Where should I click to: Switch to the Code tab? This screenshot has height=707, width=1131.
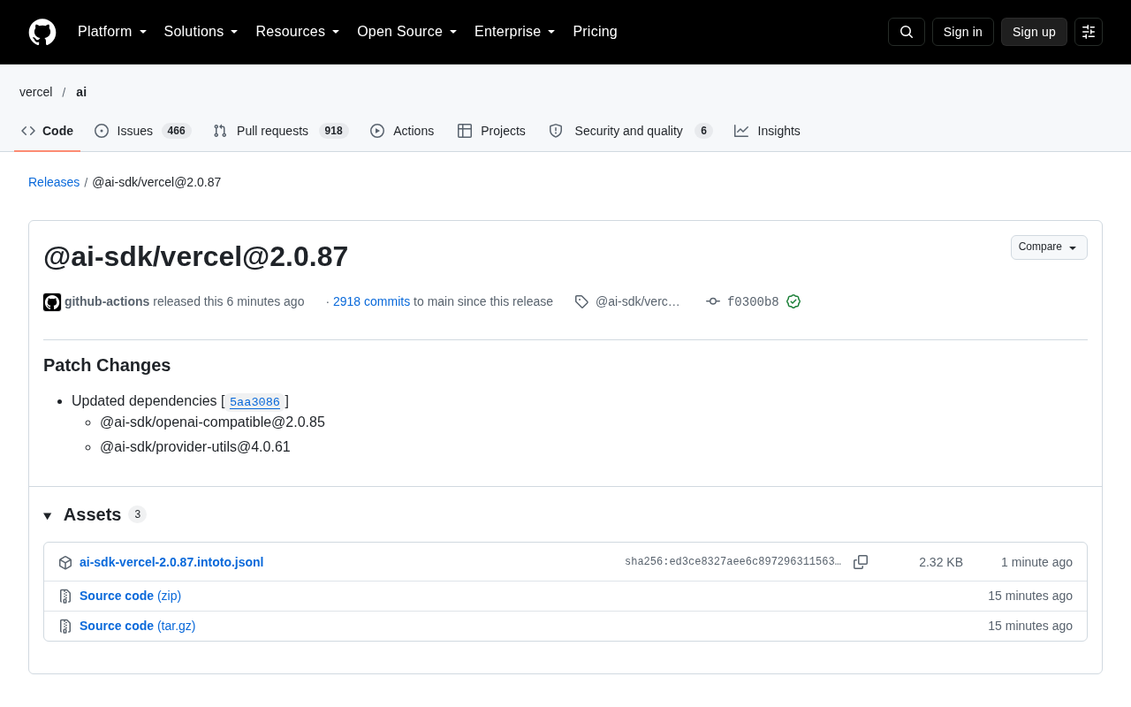[48, 131]
